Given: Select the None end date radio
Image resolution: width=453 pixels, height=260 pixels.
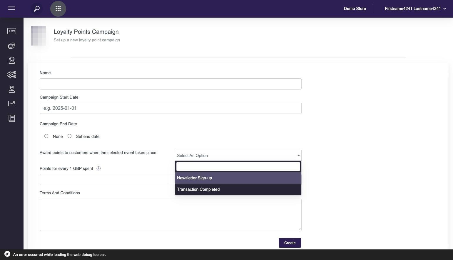Looking at the screenshot, I should (x=46, y=136).
